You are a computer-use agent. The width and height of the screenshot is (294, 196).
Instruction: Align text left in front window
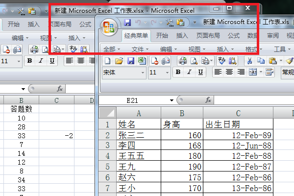218,72
